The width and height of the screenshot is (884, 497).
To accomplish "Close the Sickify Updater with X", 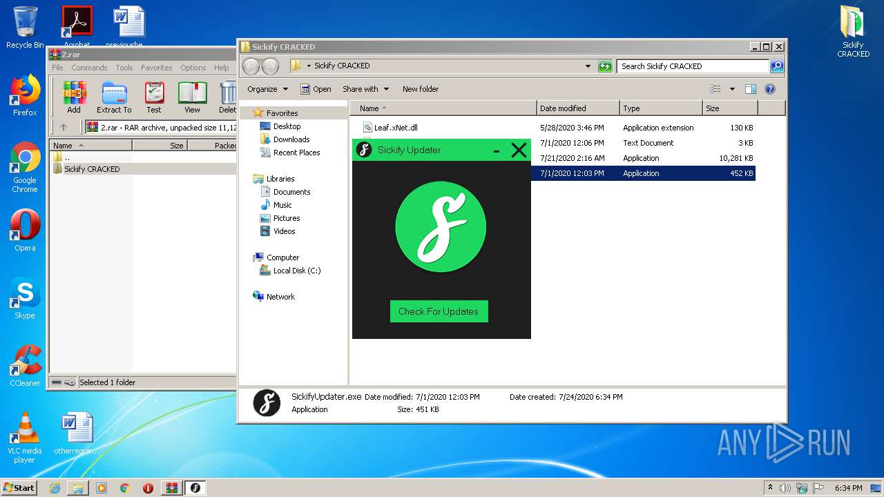I will coord(519,150).
